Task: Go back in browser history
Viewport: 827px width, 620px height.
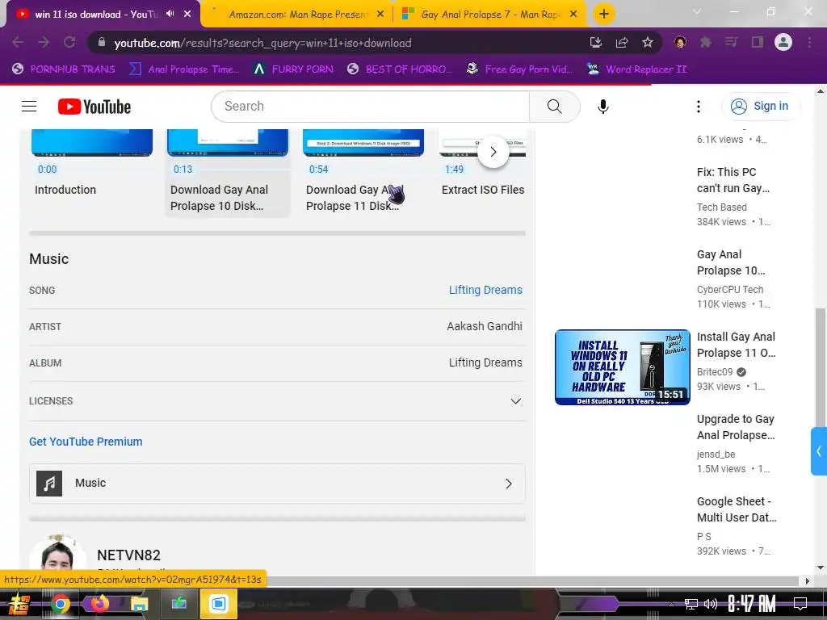Action: 18,43
